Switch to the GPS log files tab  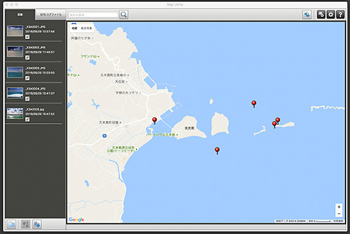(50, 15)
